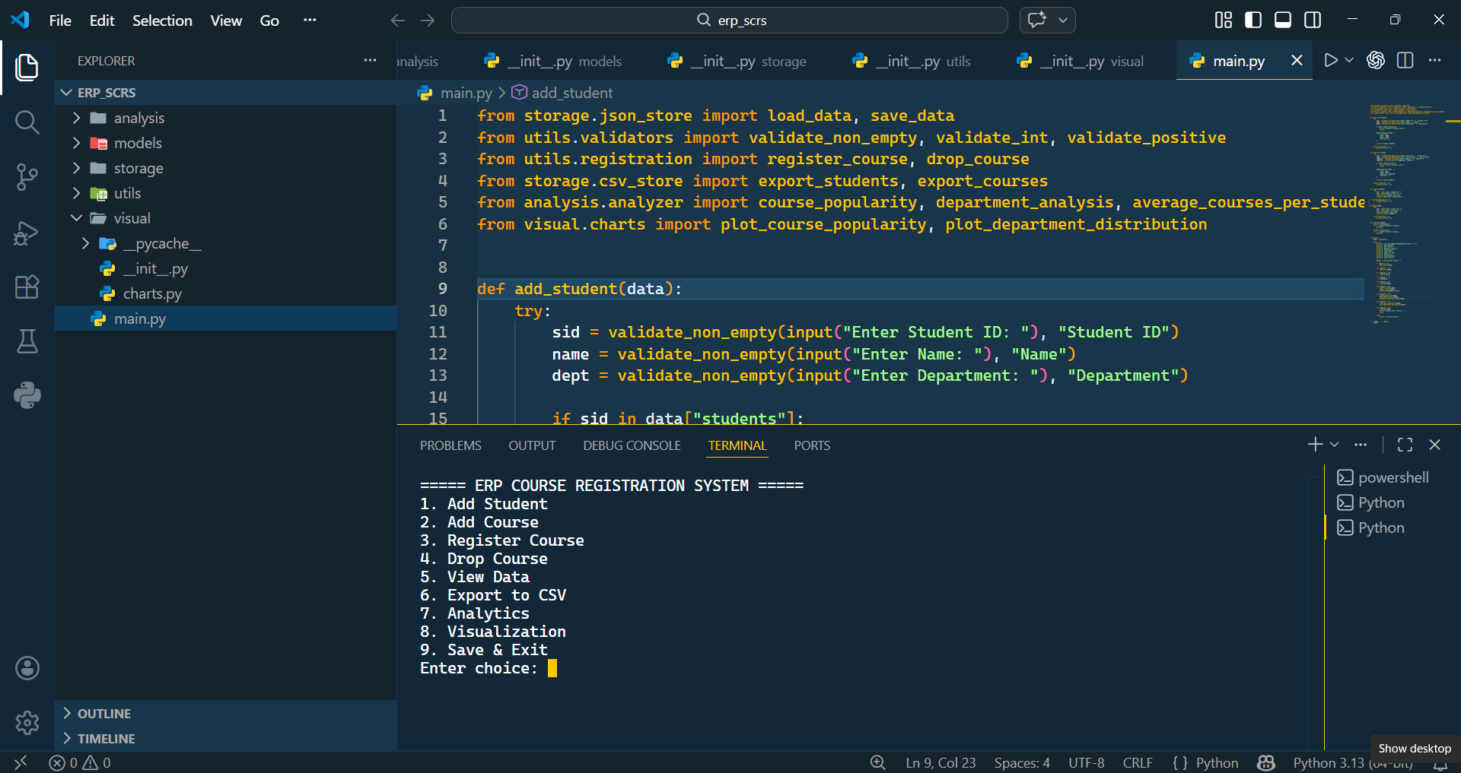Close the main.py editor tab
Viewport: 1461px width, 773px height.
tap(1297, 60)
